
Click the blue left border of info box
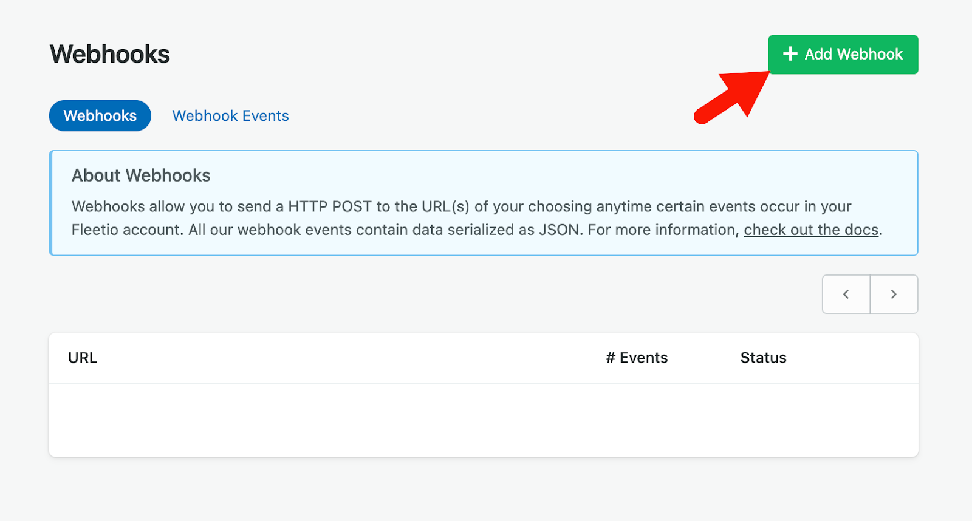pos(51,203)
